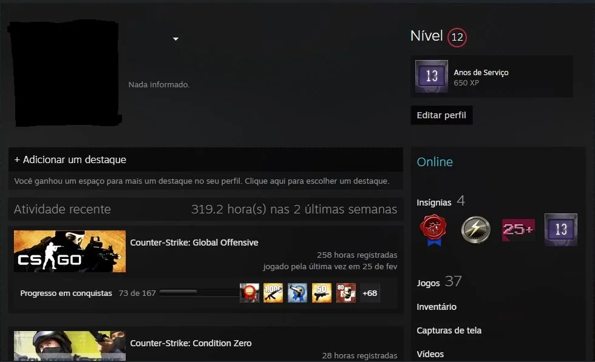Image resolution: width=595 pixels, height=362 pixels.
Task: Open the 13 Years of Service badge icon beside Anos de Serviço
Action: 432,76
